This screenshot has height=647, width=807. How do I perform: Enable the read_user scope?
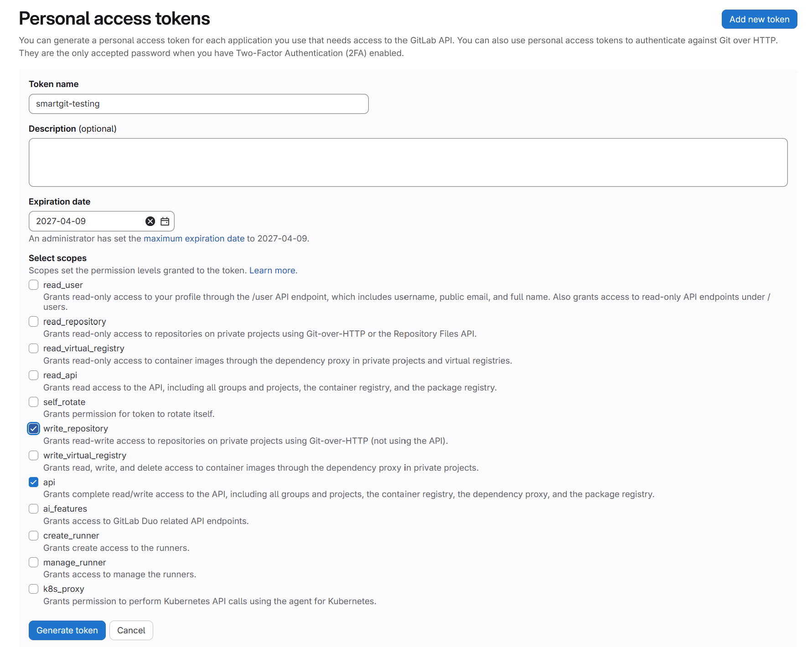(x=33, y=284)
